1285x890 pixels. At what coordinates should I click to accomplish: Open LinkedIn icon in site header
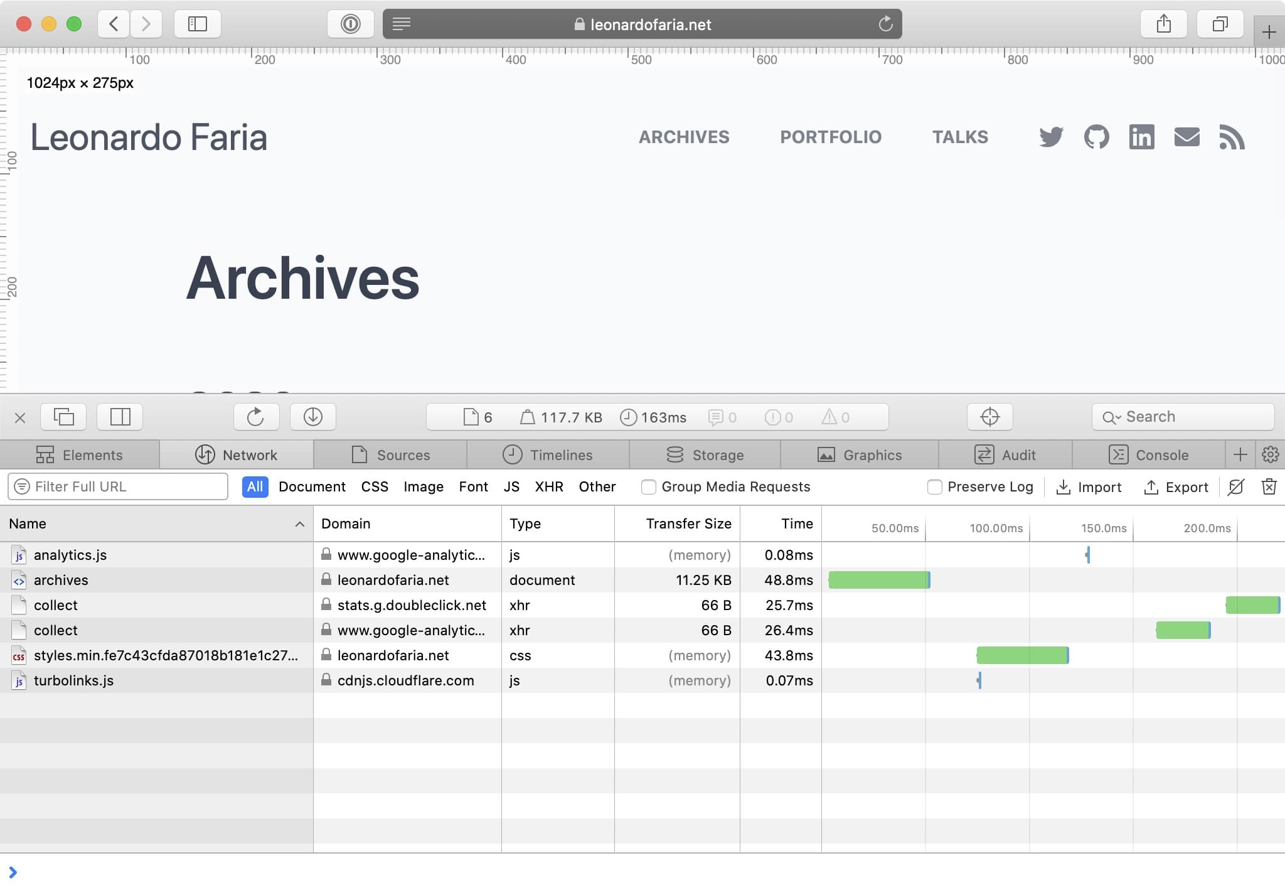click(x=1141, y=137)
